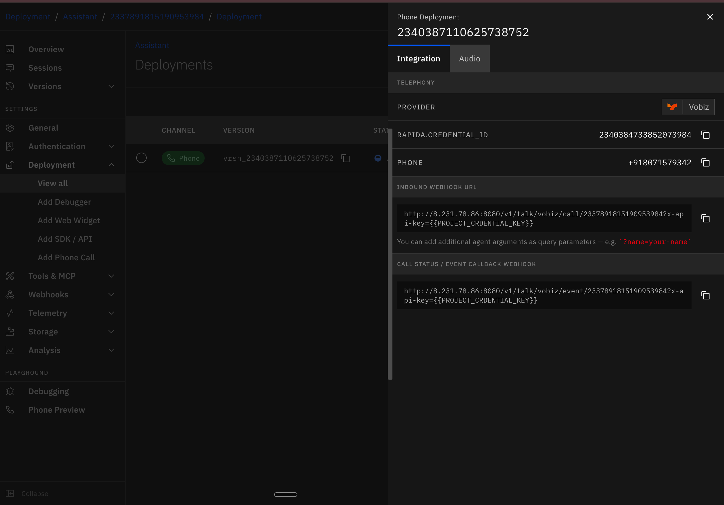
Task: Copy the inbound webhook URL
Action: (x=705, y=218)
